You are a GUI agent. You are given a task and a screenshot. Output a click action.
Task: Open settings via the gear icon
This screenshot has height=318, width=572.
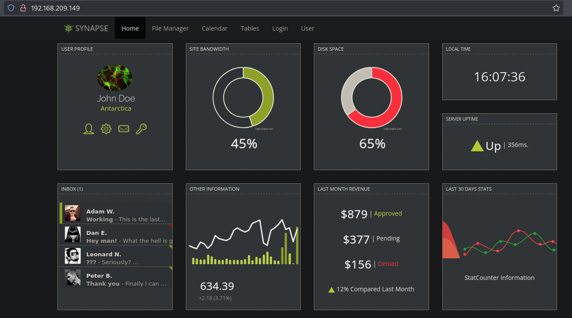coord(106,129)
